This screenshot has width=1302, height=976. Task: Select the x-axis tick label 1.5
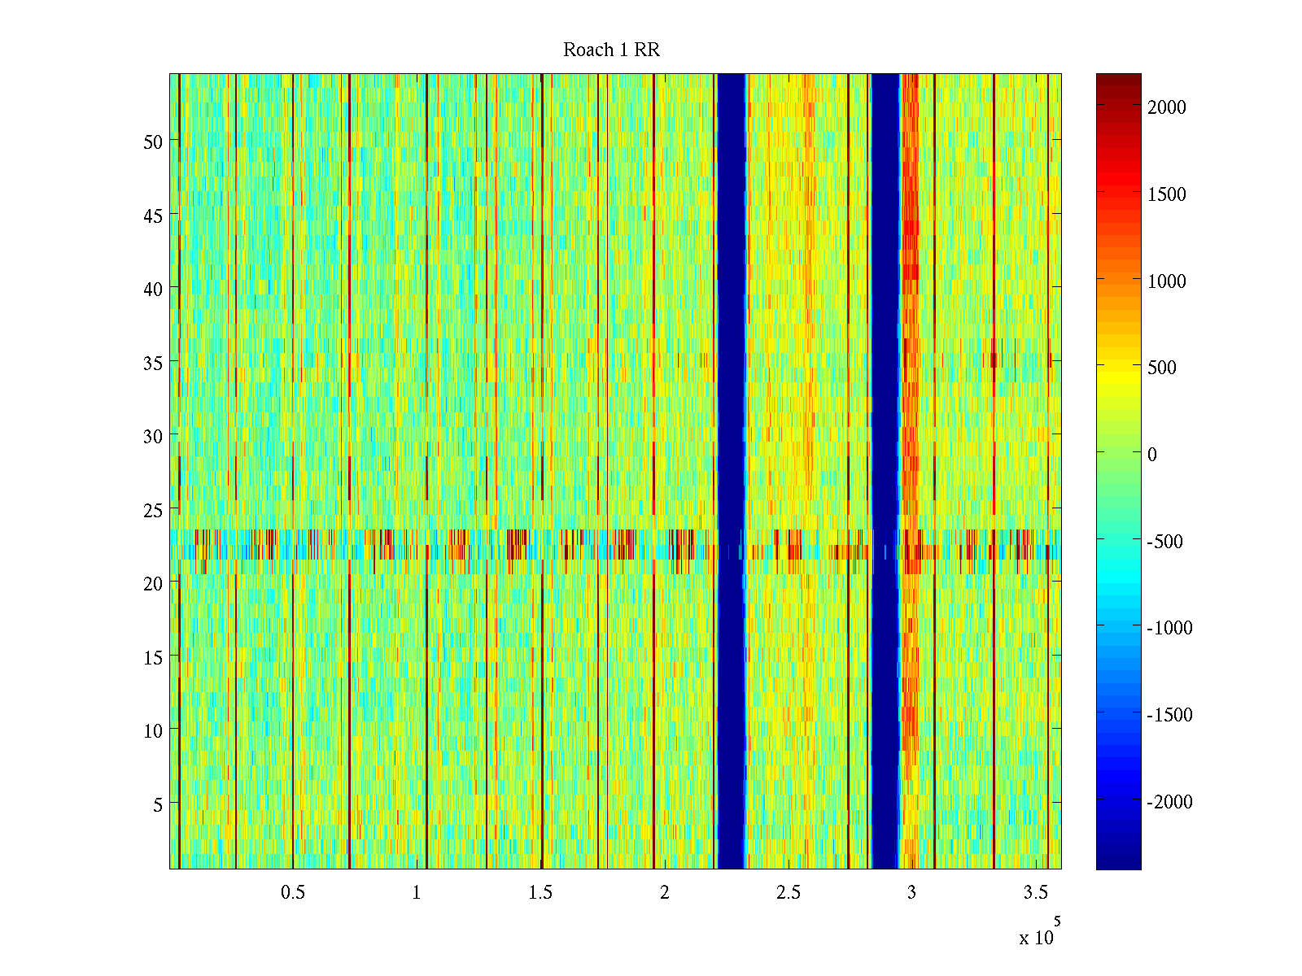540,893
